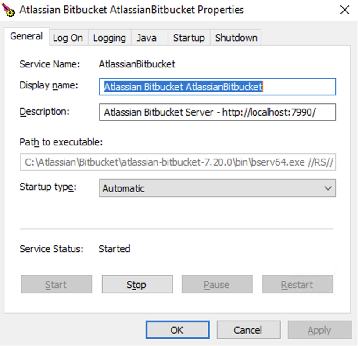The height and width of the screenshot is (346, 358).
Task: Click the Apply button
Action: (x=319, y=330)
